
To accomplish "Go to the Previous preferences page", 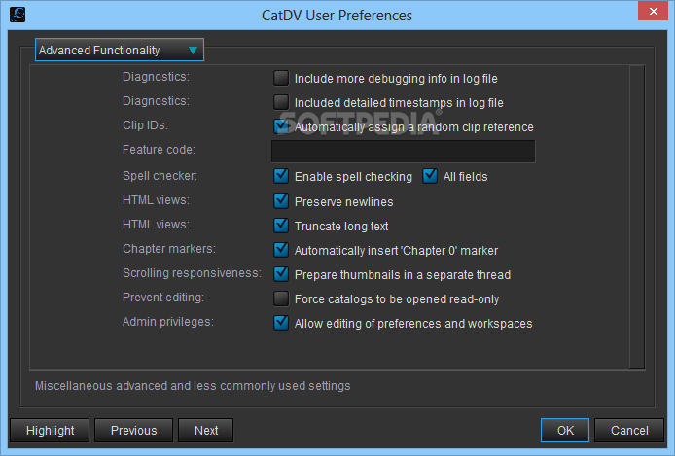I will (133, 430).
